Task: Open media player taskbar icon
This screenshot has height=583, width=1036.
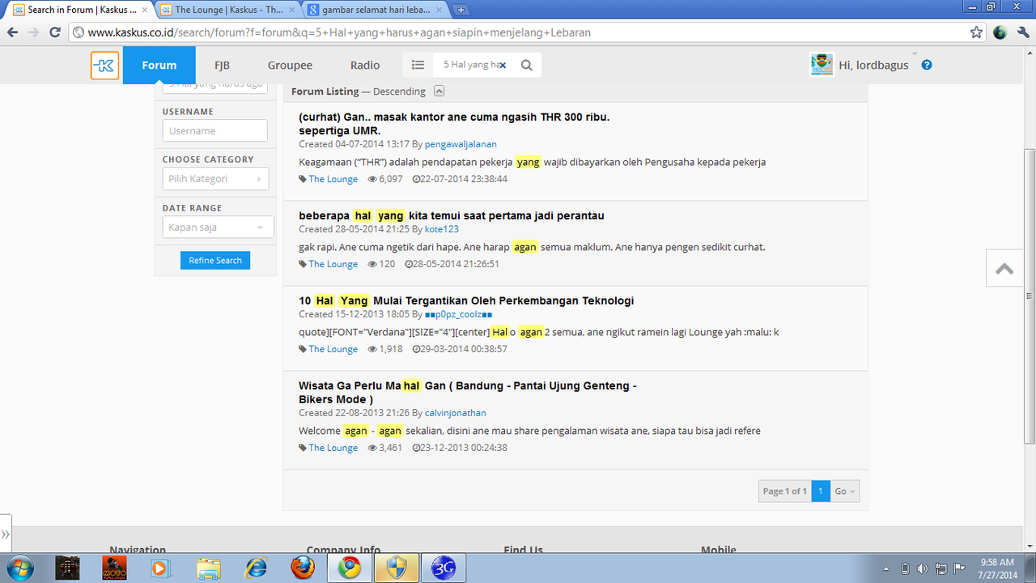Action: tap(160, 568)
